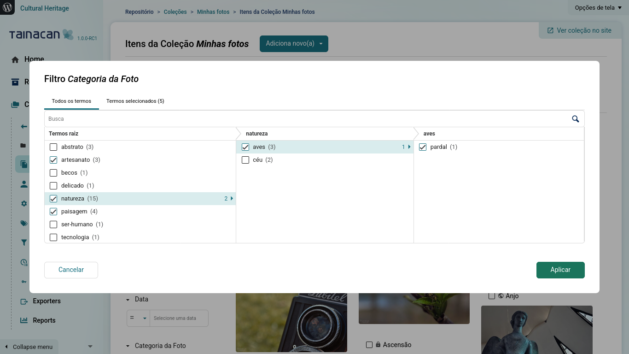Image resolution: width=629 pixels, height=354 pixels.
Task: Click the Settings gear icon in the sidebar
Action: (23, 203)
